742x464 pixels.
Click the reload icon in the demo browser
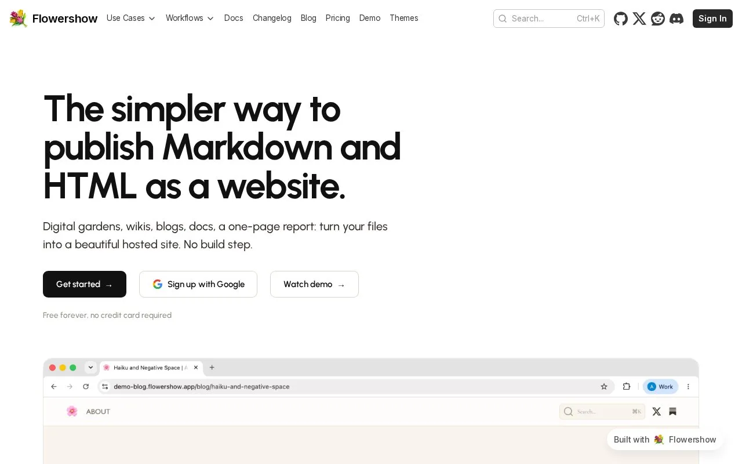86,386
